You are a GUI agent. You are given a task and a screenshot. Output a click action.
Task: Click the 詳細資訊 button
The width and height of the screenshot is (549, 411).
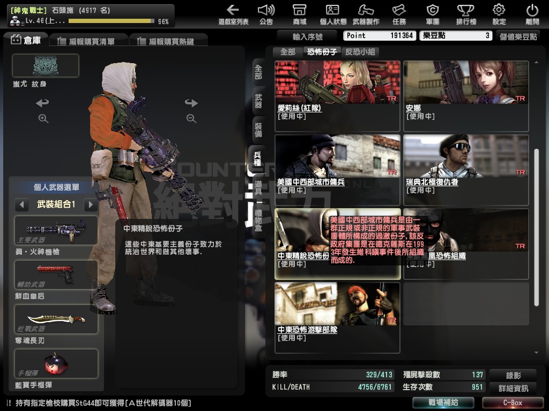pos(513,388)
